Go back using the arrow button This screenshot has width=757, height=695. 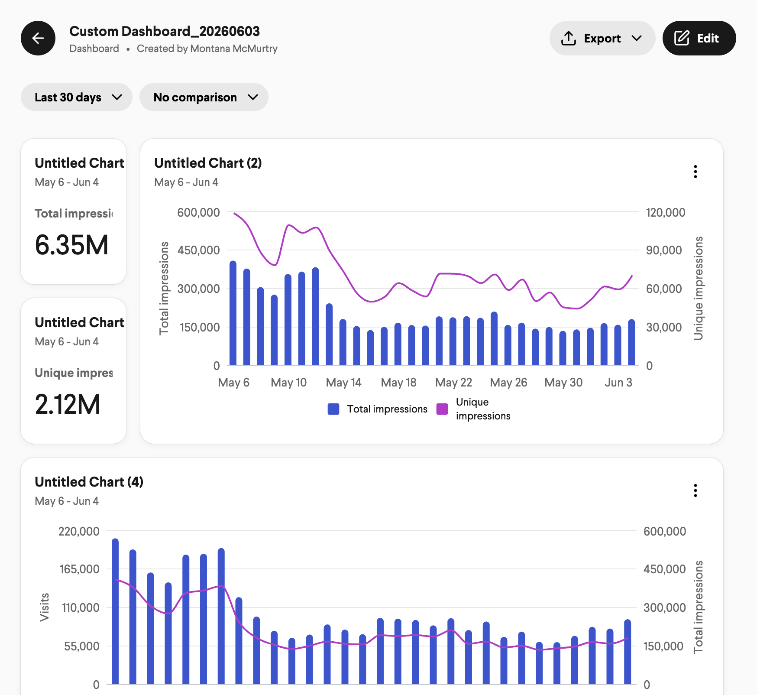(x=38, y=38)
